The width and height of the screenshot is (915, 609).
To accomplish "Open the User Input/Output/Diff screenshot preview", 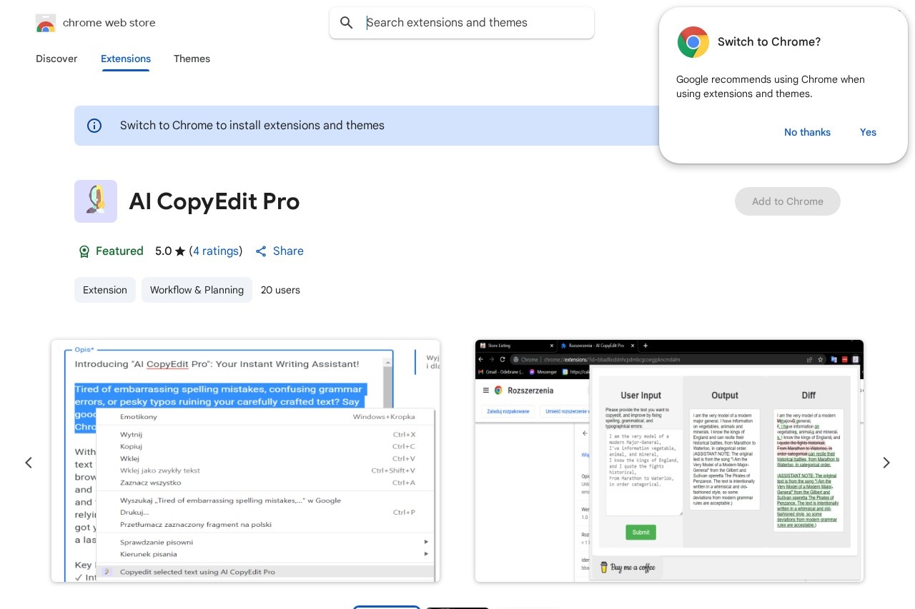I will pos(669,460).
